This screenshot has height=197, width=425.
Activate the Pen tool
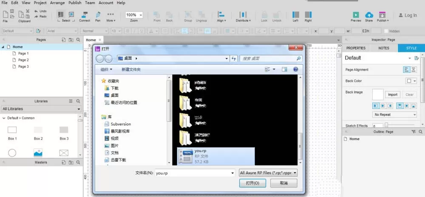pos(98,16)
